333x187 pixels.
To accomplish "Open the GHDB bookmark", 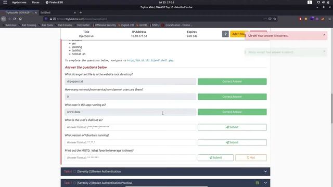I will 142,25.
